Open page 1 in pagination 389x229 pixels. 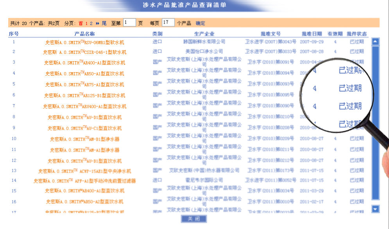pyautogui.click(x=86, y=23)
